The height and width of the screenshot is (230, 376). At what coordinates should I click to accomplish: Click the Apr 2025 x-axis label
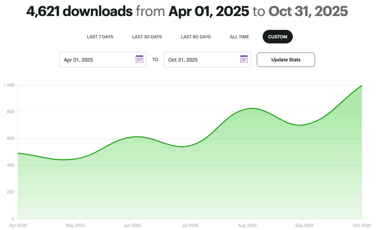click(x=18, y=225)
